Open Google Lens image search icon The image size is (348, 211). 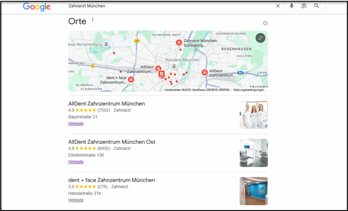click(x=304, y=6)
